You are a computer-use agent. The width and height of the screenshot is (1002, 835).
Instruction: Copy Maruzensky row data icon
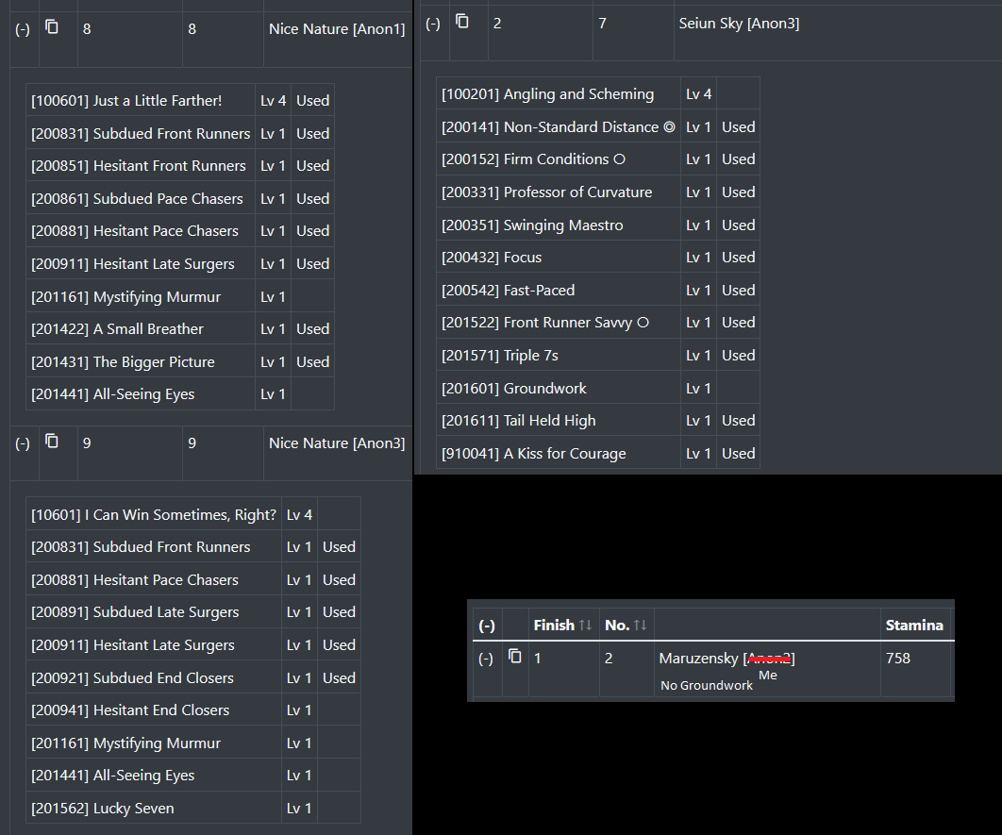click(x=515, y=656)
